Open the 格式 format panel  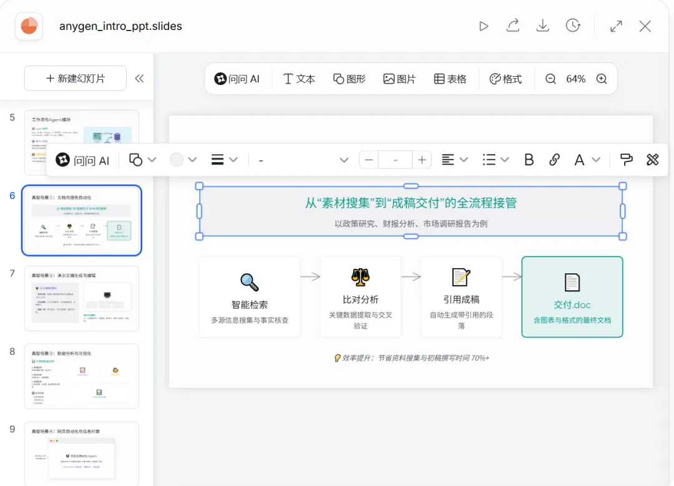click(506, 79)
